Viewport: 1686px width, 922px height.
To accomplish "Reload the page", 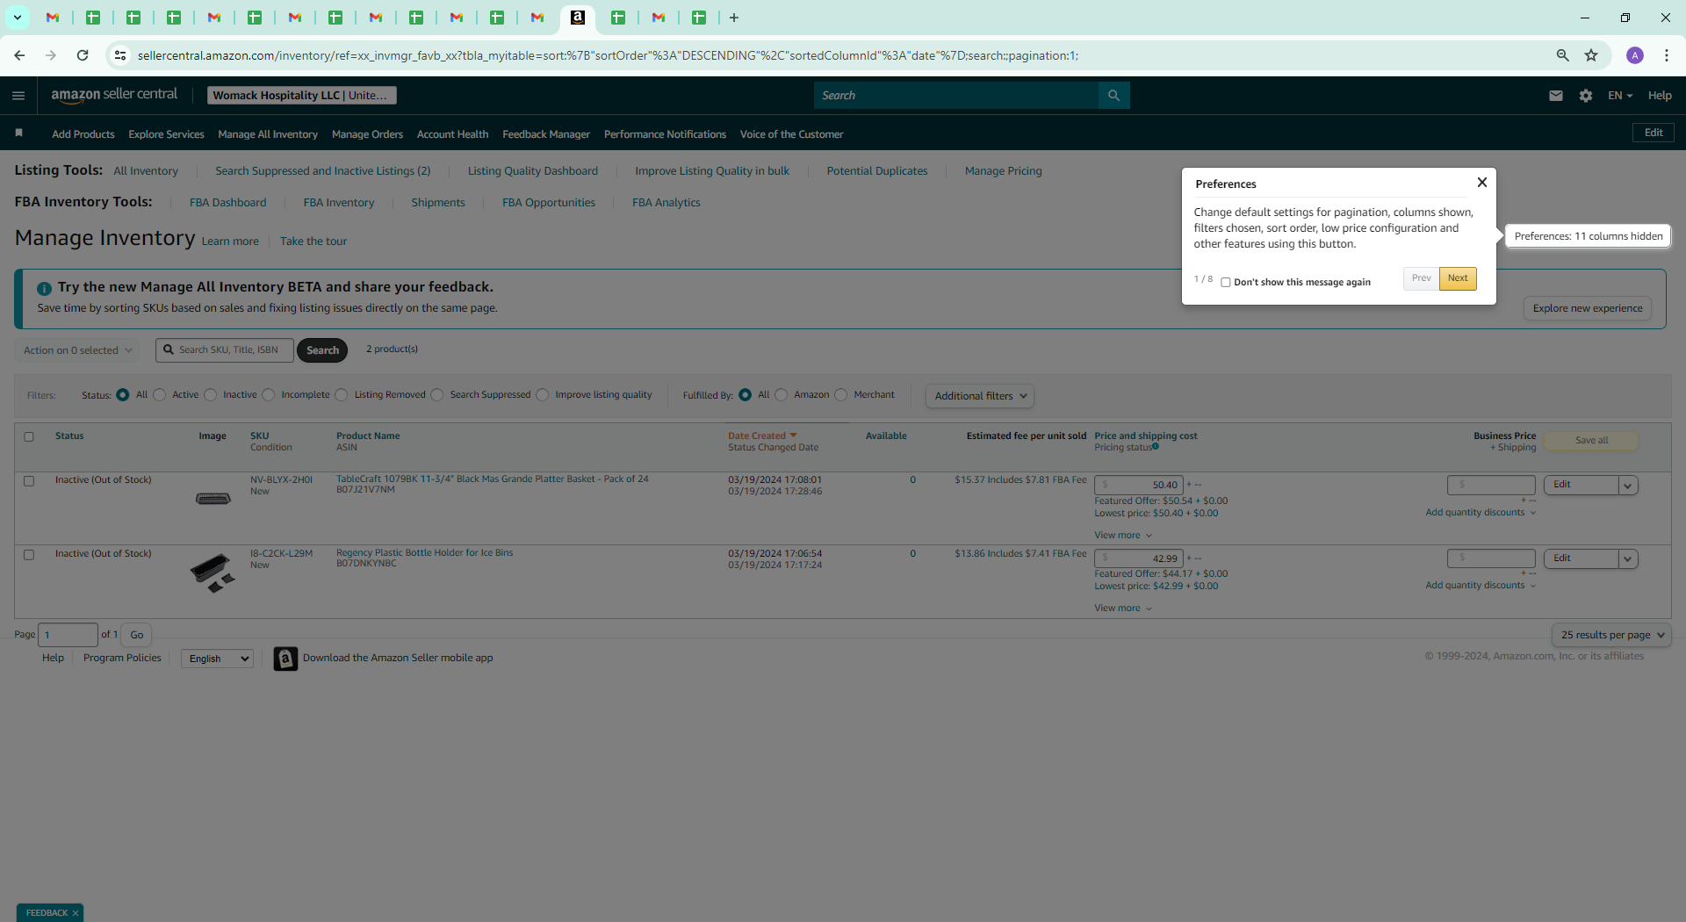I will 83,55.
